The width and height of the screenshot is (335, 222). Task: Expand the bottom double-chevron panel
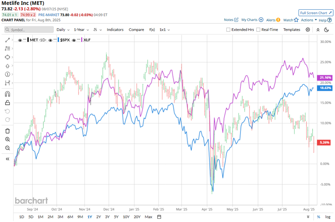pos(308,217)
